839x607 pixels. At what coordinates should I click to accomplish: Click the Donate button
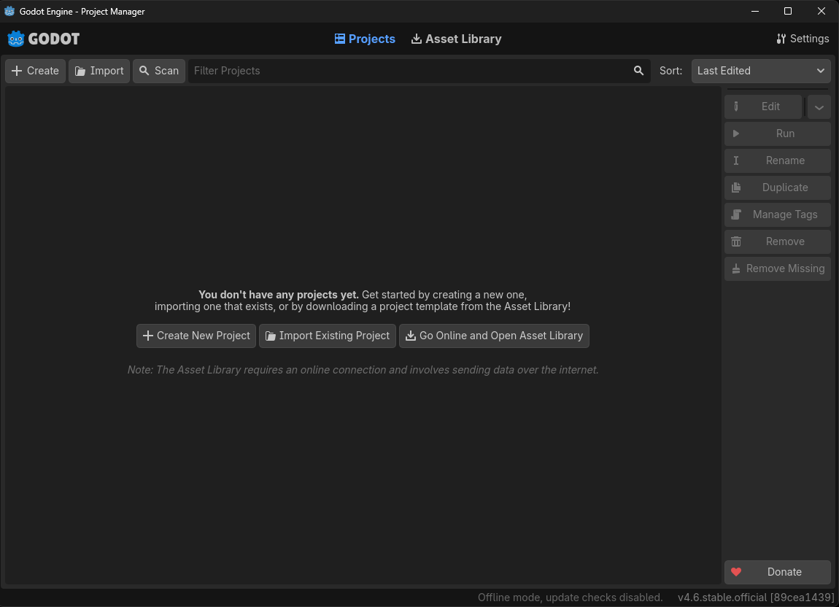[778, 572]
